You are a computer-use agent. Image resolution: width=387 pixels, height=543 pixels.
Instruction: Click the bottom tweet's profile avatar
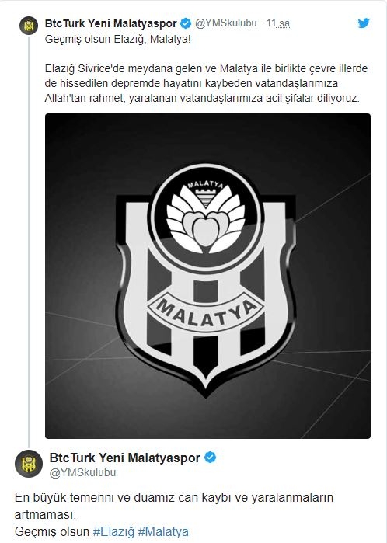[x=29, y=464]
